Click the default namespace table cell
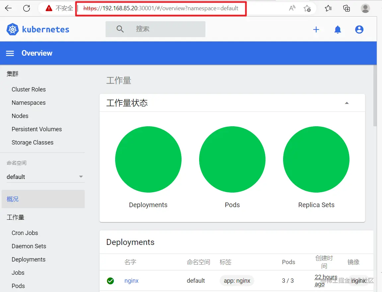382x292 pixels. tap(195, 281)
